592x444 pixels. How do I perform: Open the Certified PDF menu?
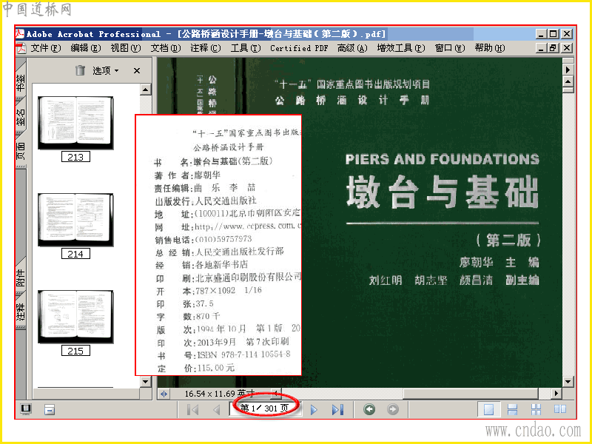coord(299,48)
